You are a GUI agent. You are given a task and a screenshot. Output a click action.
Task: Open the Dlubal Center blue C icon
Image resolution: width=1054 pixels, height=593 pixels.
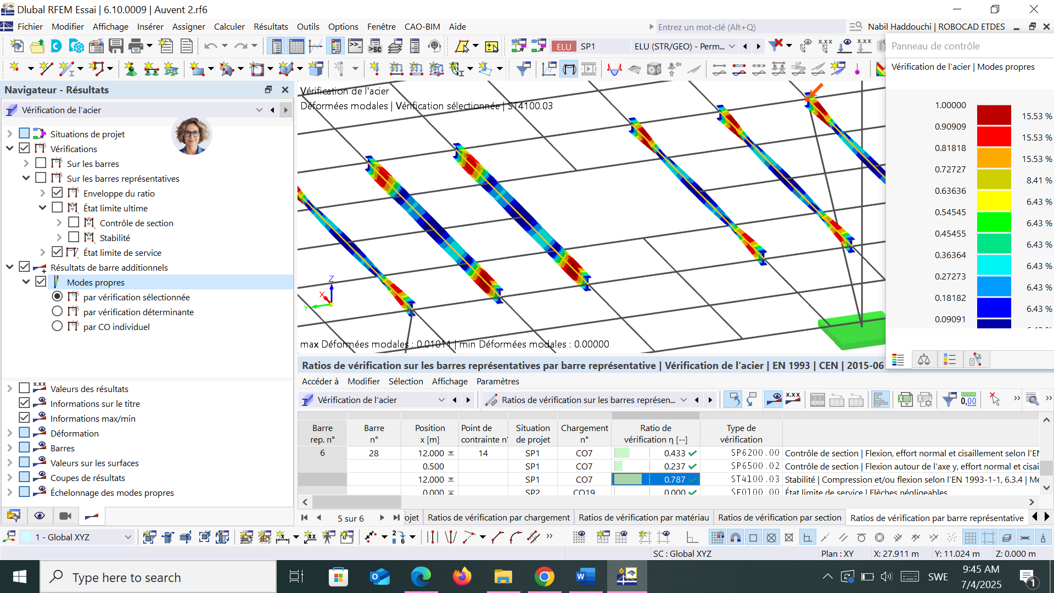[x=56, y=46]
